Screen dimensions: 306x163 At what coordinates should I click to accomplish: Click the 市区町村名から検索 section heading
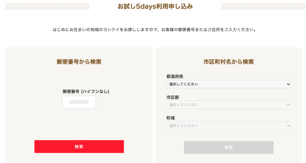pyautogui.click(x=229, y=62)
